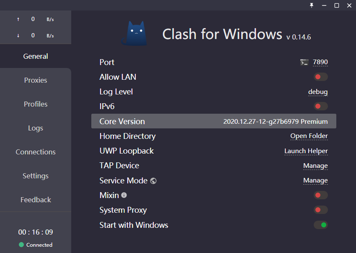Enable the System Proxy toggle

(320, 210)
